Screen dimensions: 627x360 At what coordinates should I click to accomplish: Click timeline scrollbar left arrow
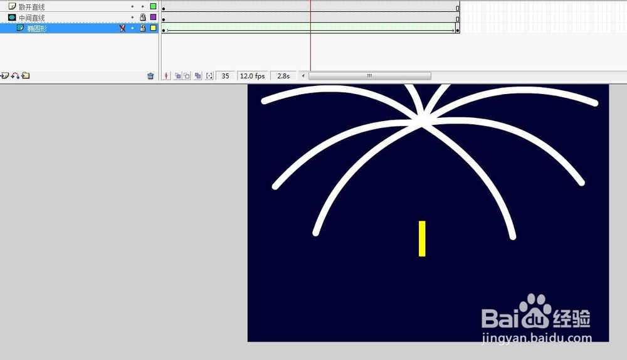303,76
